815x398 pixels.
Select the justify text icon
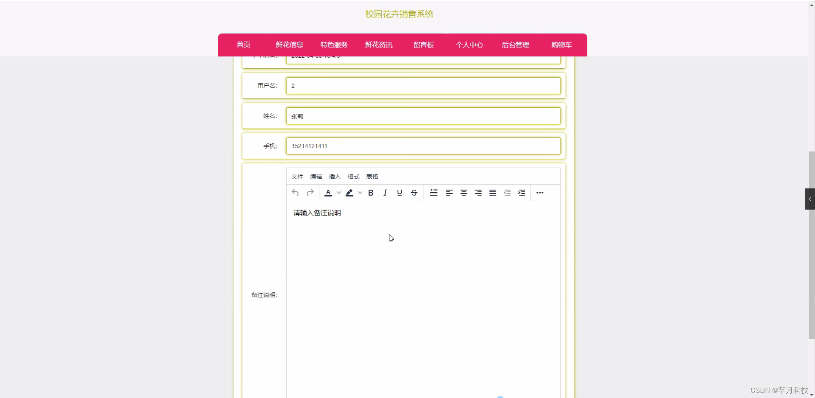[x=492, y=193]
